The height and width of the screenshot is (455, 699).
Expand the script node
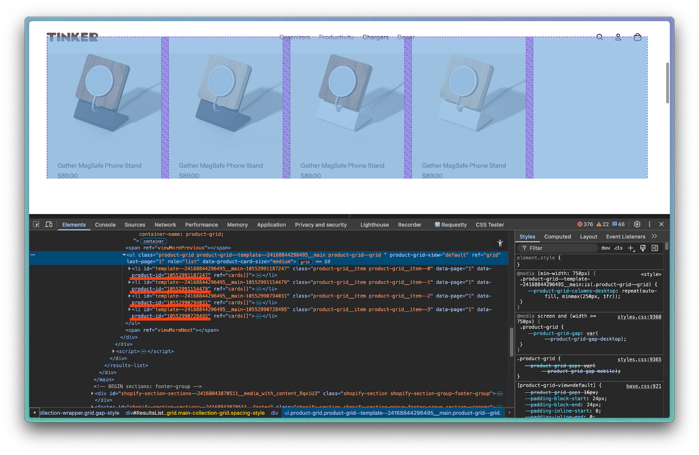[x=114, y=351]
